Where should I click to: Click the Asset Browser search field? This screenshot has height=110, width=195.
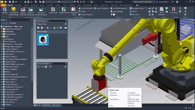click(50, 24)
